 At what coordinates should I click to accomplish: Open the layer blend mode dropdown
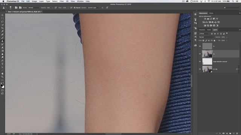207,37
